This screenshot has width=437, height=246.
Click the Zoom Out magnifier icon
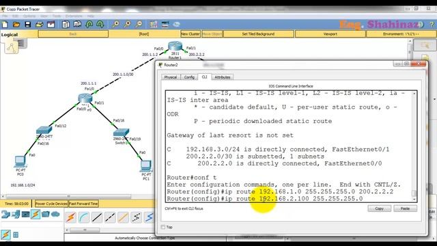tap(139, 25)
